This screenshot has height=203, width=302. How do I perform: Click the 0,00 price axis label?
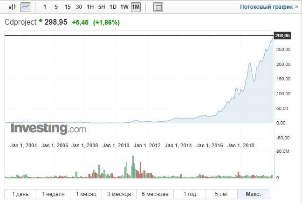tap(281, 123)
